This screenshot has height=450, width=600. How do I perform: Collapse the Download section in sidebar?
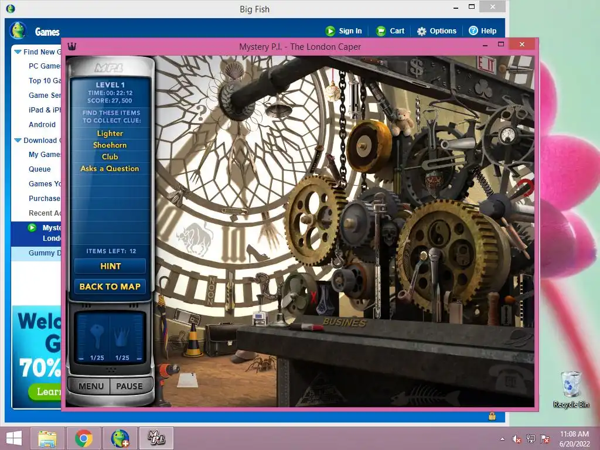point(18,140)
